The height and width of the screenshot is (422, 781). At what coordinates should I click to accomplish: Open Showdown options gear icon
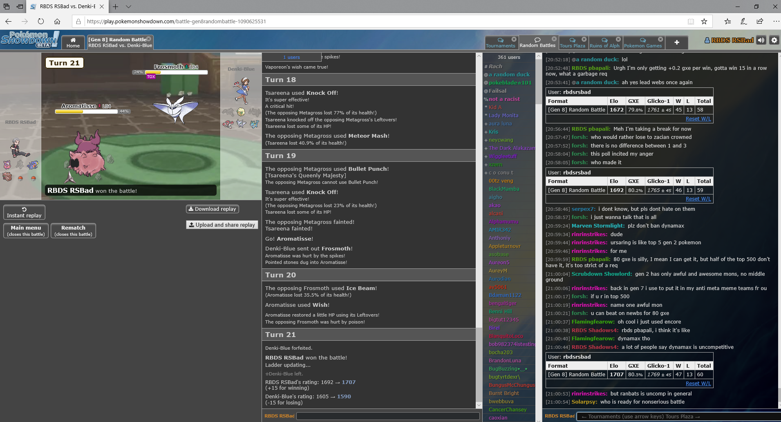774,40
